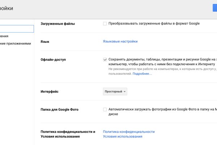This screenshot has height=145, width=217.
Task: Open the blue Условия использования link
Action: tap(123, 137)
